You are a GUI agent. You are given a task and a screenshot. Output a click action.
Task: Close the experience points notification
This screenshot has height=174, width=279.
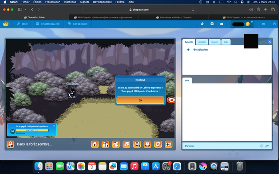54,126
